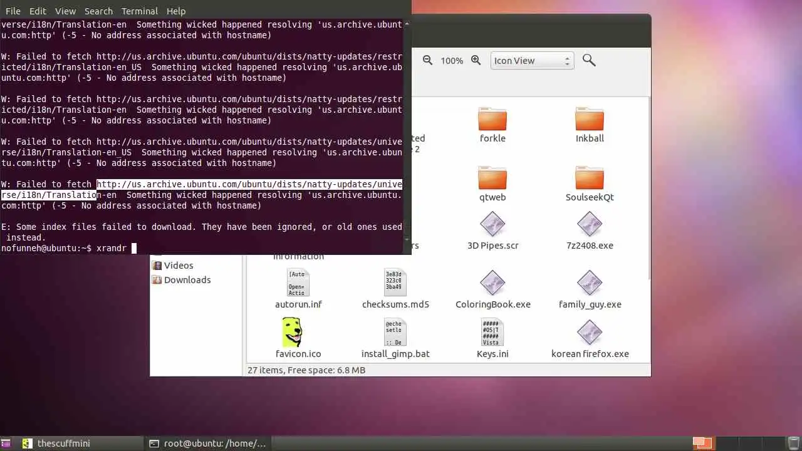The image size is (802, 451).
Task: Select the ColoringBook.exe file
Action: click(492, 289)
